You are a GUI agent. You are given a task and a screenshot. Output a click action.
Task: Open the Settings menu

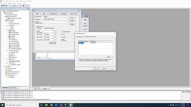point(10,3)
